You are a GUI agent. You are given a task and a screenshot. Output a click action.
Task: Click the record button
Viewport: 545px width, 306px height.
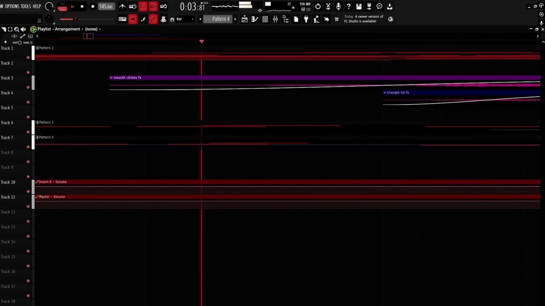[x=92, y=6]
